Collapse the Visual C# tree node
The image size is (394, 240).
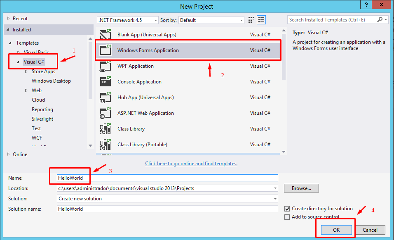pos(18,62)
